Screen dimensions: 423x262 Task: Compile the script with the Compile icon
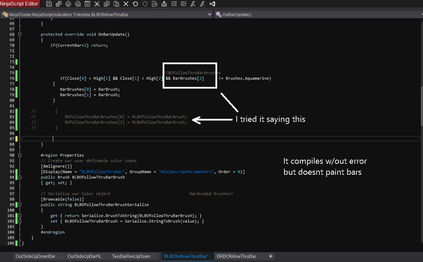(164, 4)
